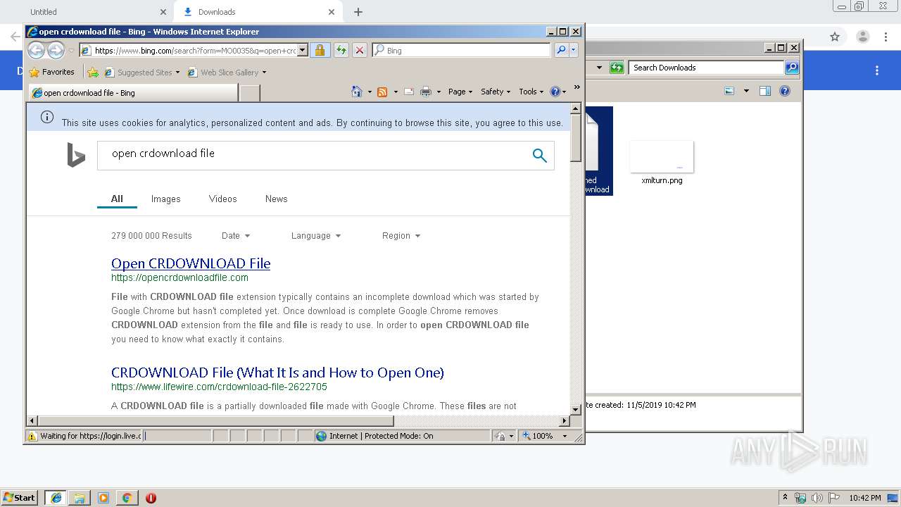Select the All results tab
Viewport: 901px width, 507px height.
click(117, 199)
